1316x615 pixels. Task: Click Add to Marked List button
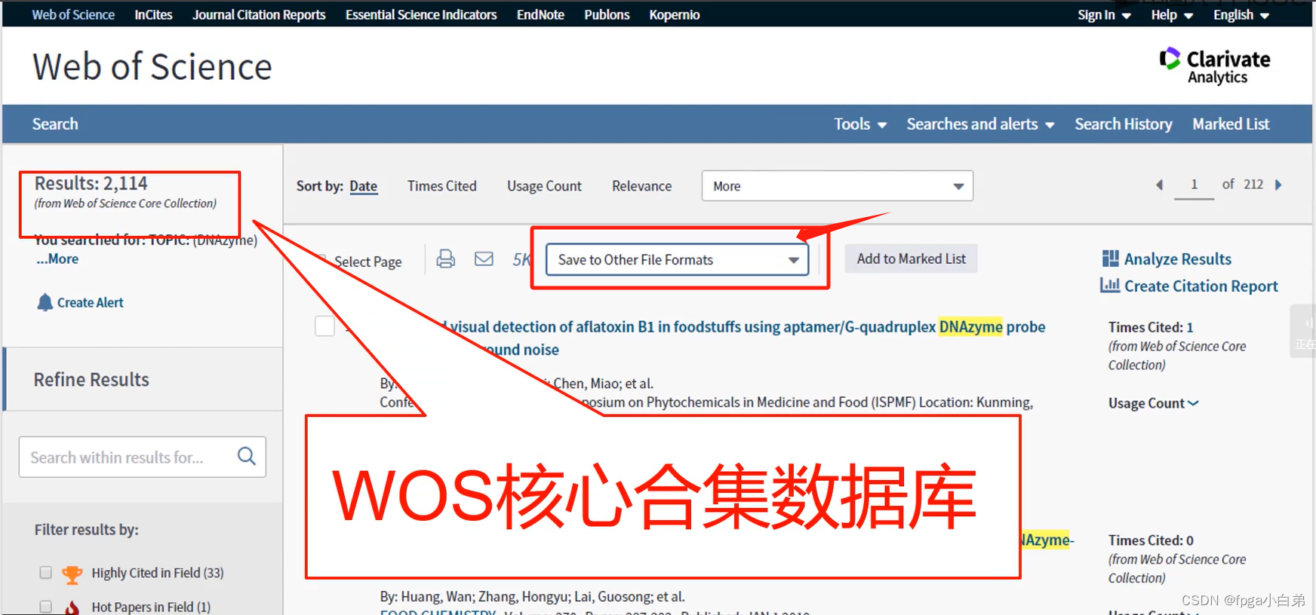(x=911, y=259)
